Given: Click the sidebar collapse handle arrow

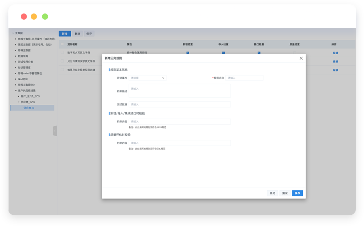Looking at the screenshot, I should [55, 131].
